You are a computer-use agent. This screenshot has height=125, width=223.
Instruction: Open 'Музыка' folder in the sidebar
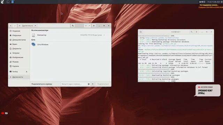click(19, 62)
